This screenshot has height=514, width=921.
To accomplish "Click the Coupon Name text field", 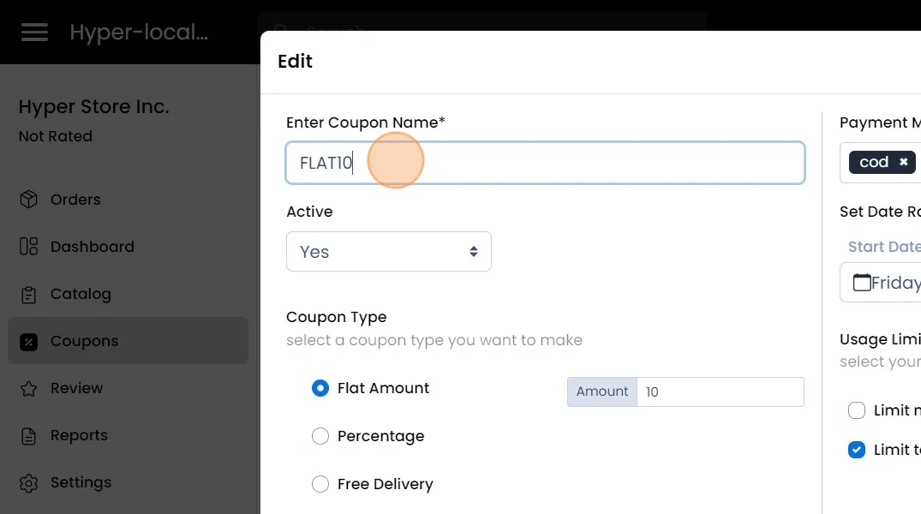I will click(545, 163).
